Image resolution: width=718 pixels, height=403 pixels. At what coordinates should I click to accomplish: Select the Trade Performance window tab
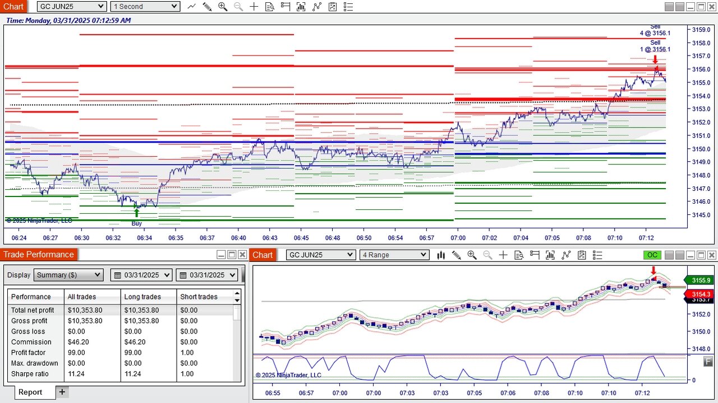pyautogui.click(x=39, y=255)
